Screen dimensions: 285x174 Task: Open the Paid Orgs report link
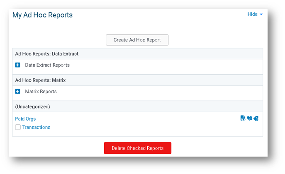pos(25,119)
